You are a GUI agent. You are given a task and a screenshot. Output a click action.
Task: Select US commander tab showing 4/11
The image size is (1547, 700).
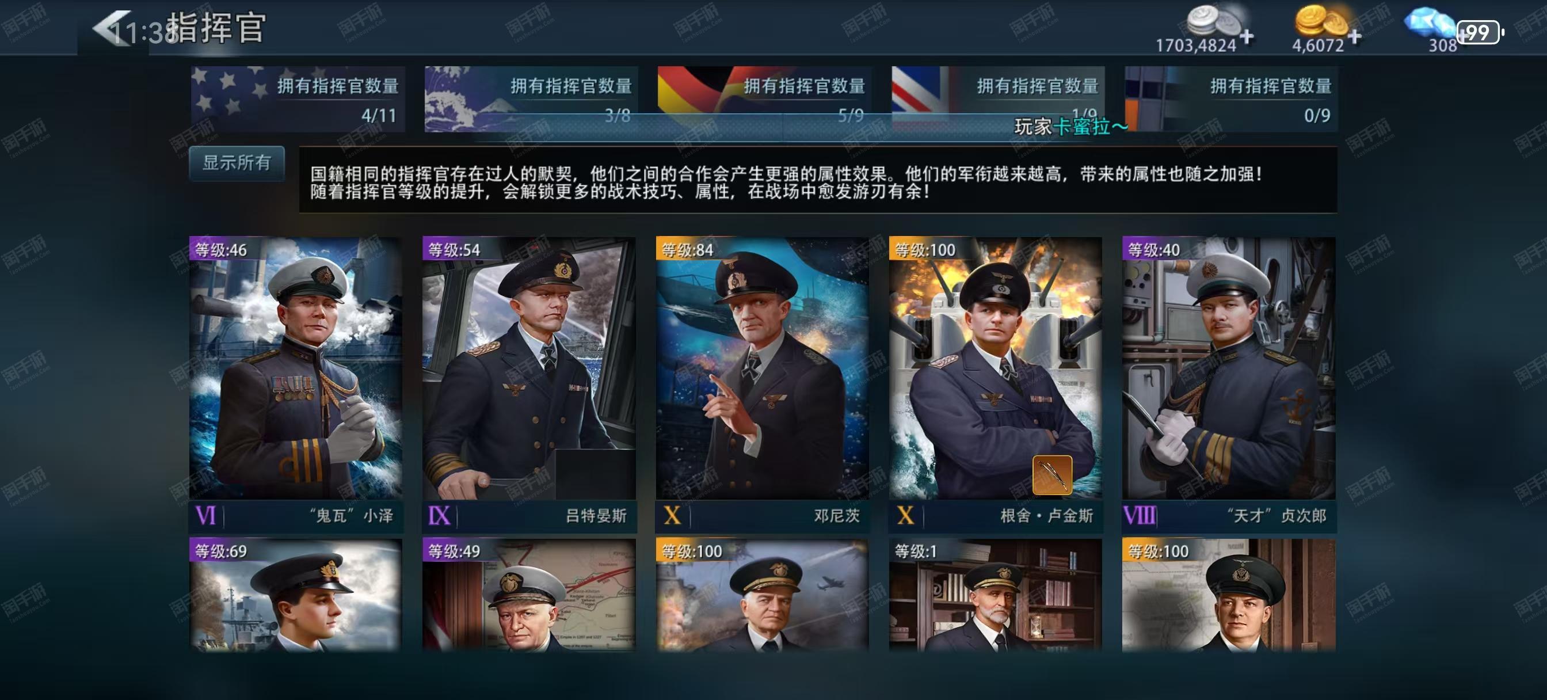coord(298,99)
